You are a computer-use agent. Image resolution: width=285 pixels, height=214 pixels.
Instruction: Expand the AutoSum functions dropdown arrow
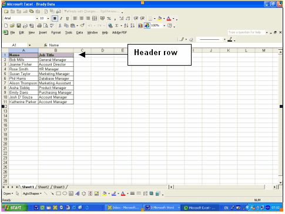[121, 26]
